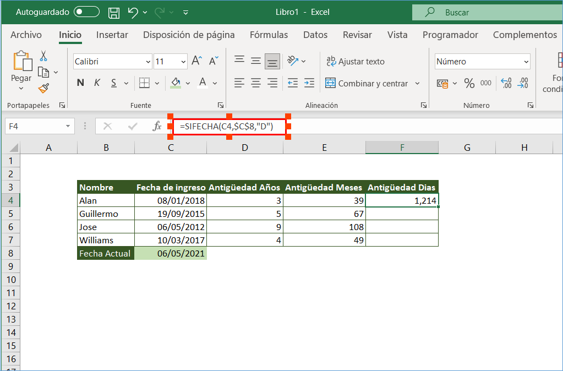The image size is (563, 371).
Task: Select the Format Painter brush icon
Action: tap(43, 88)
